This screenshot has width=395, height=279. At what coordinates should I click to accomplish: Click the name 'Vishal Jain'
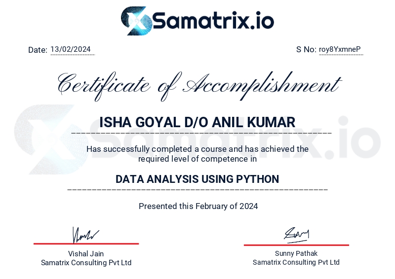(x=86, y=253)
